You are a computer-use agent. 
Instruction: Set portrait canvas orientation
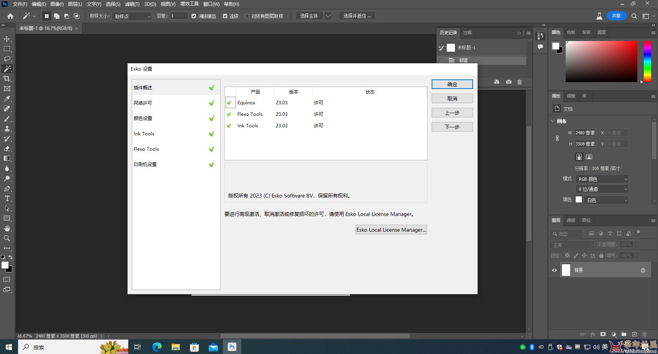579,157
